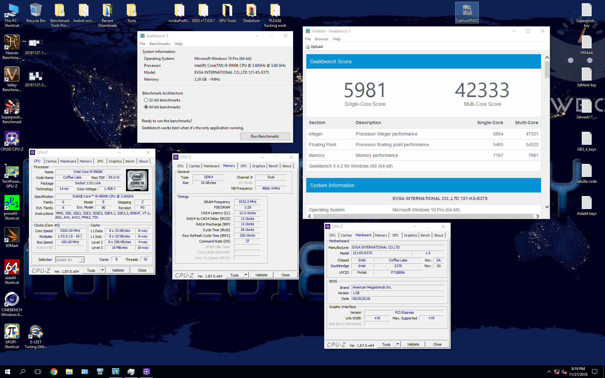Select the CapturePNG2 image file icon
605x378 pixels.
[x=467, y=13]
